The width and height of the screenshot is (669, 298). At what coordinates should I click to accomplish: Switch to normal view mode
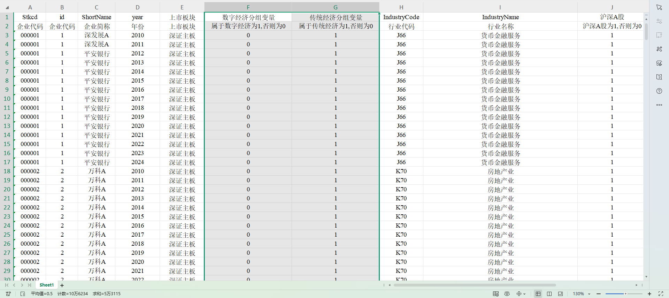538,294
